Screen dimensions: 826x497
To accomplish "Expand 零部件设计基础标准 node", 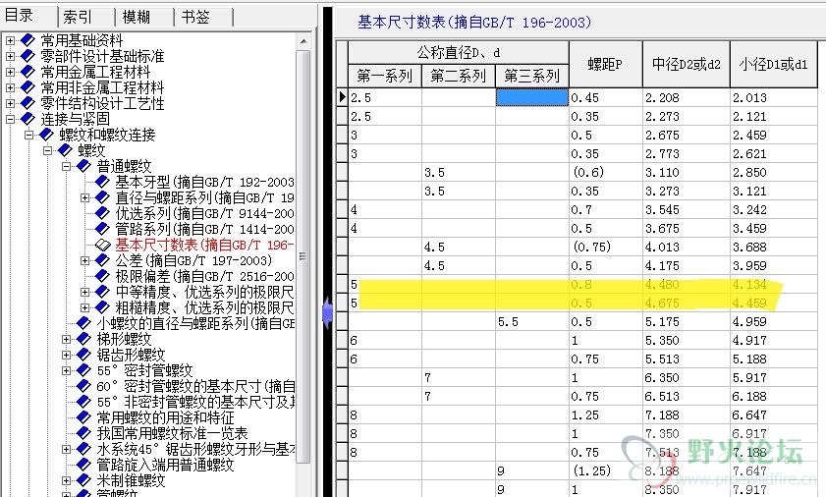I will click(11, 56).
